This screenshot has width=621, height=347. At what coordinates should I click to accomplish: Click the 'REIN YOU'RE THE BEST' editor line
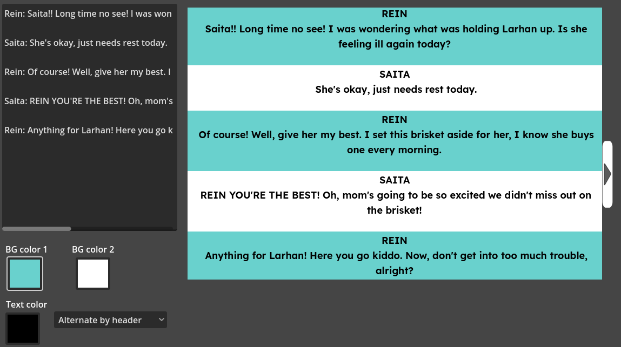point(88,101)
